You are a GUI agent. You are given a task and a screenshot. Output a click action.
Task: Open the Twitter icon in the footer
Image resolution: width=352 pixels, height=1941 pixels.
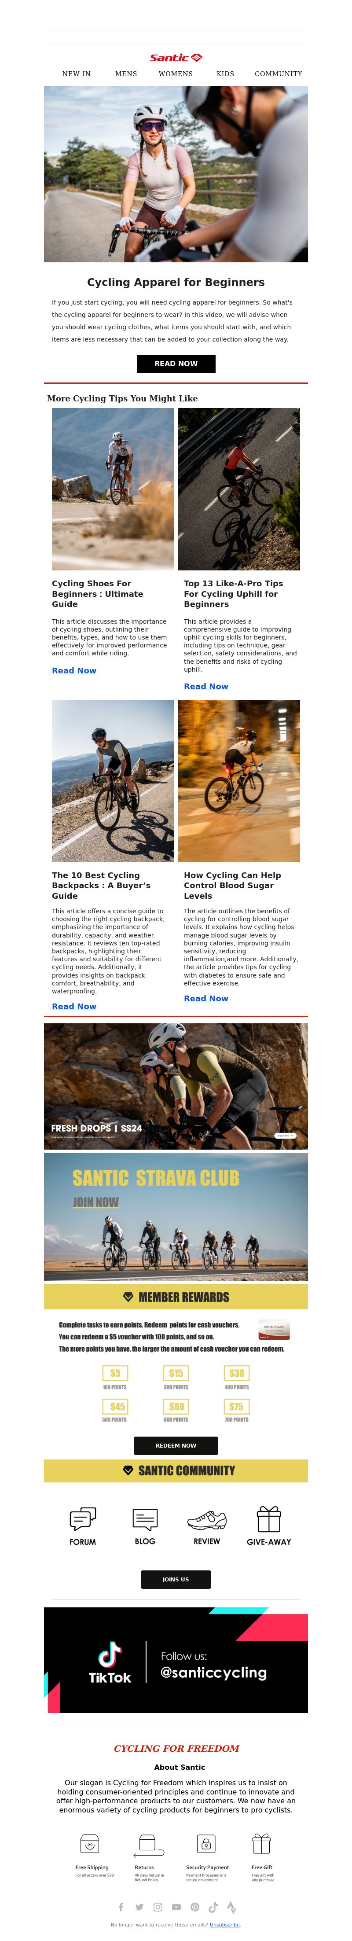(139, 1906)
